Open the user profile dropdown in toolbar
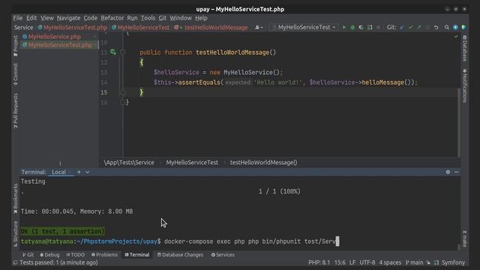The image size is (480, 270). [x=259, y=27]
